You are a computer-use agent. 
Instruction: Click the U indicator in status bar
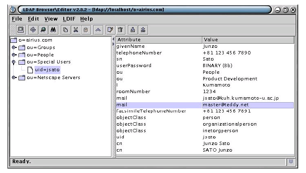tap(291, 161)
